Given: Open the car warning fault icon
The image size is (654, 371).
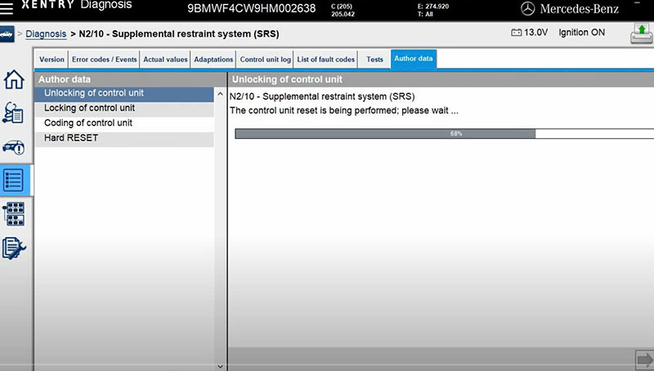Looking at the screenshot, I should click(x=14, y=147).
